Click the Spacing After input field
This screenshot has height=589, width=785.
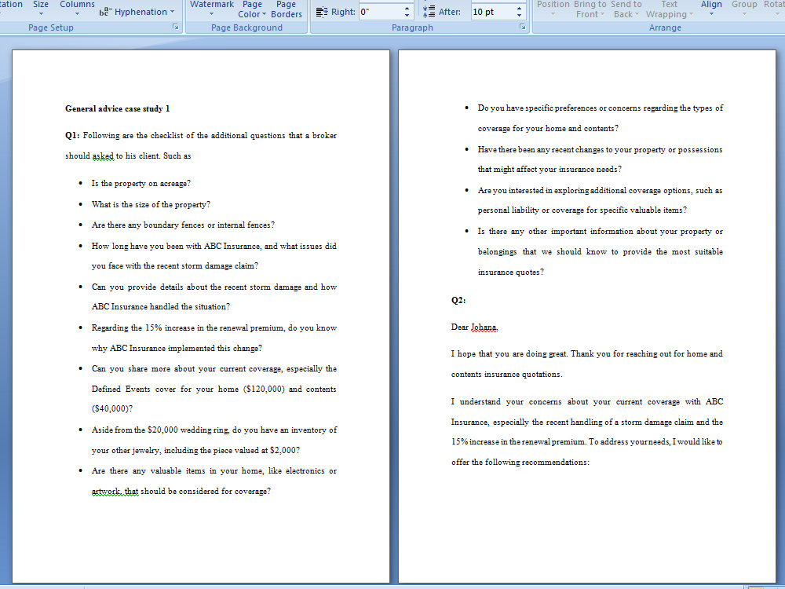click(493, 12)
